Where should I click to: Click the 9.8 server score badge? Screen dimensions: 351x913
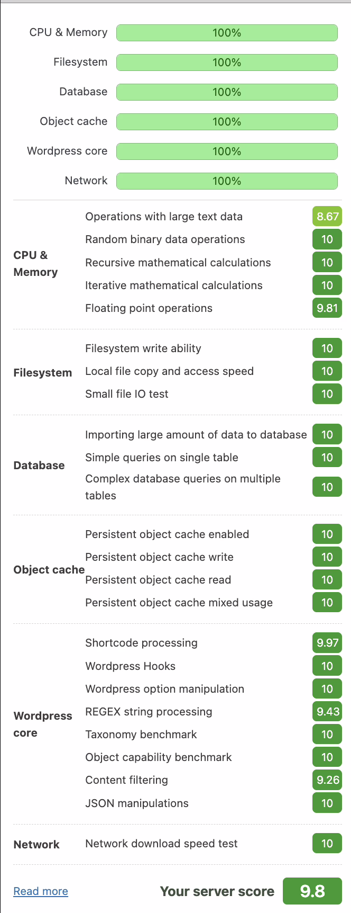tap(312, 891)
